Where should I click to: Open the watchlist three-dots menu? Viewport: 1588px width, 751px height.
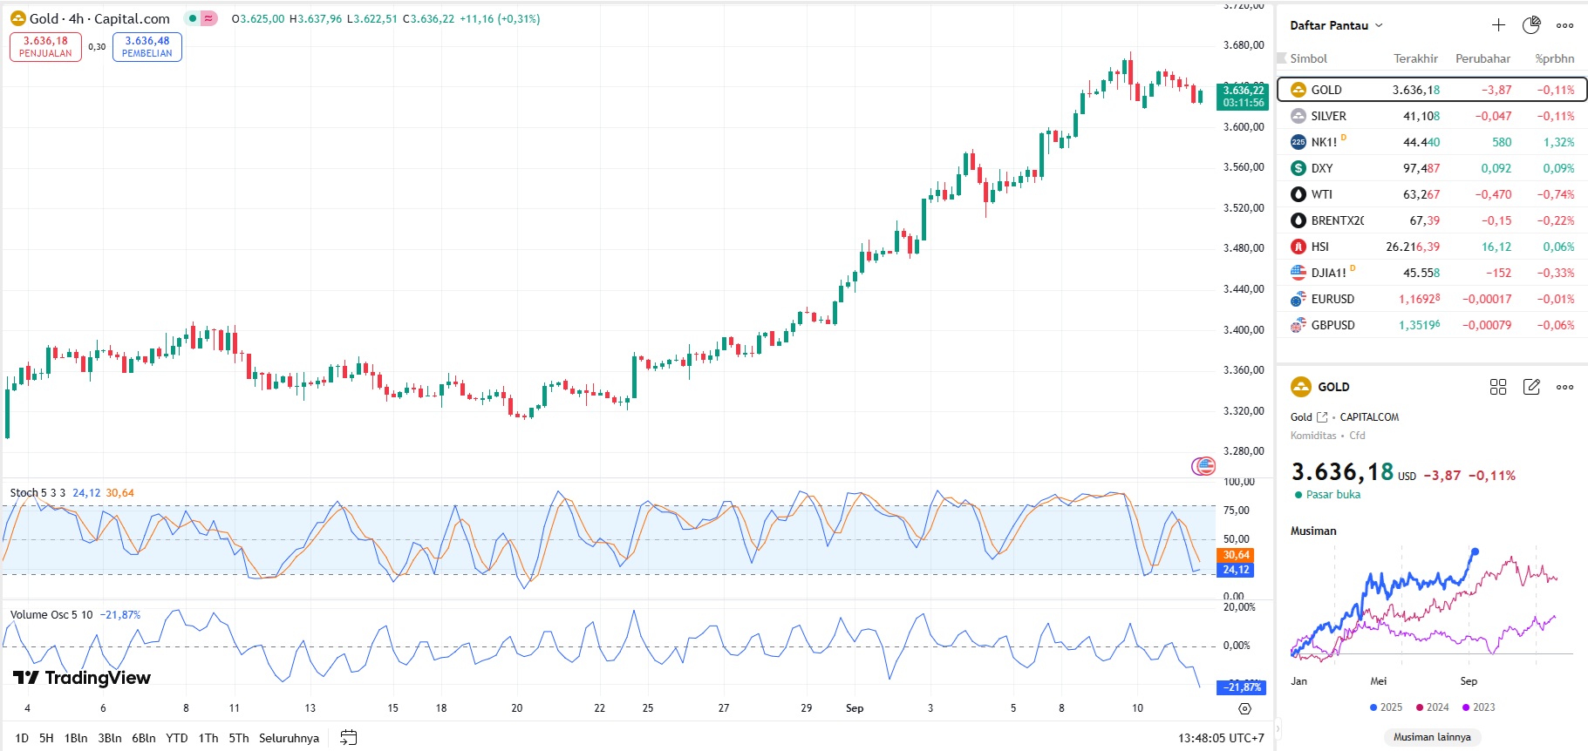[1565, 25]
